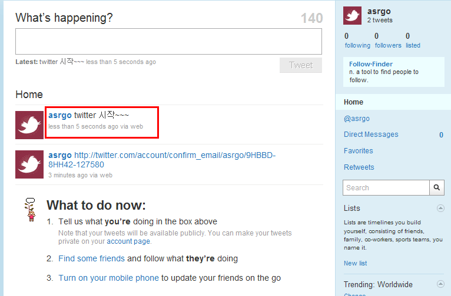Viewport: 451px width, 296px height.
Task: Click the 140 character counter
Action: (x=311, y=18)
